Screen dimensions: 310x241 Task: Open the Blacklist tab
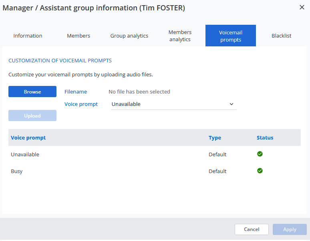click(281, 36)
